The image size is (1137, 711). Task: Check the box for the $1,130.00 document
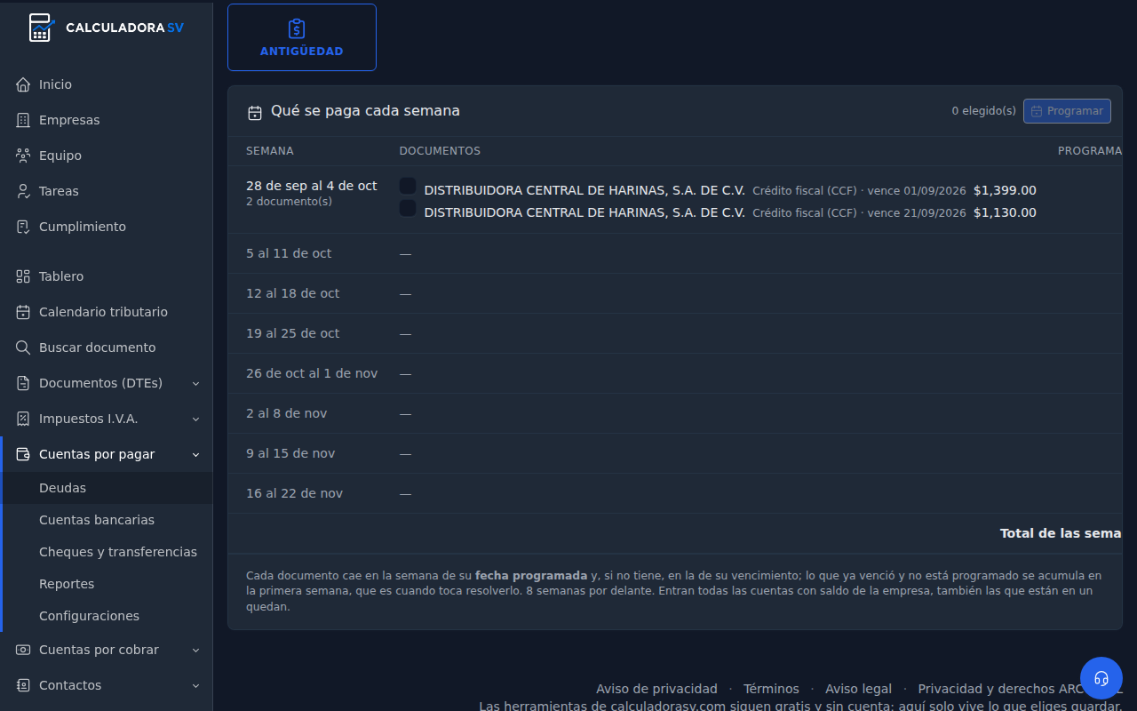pos(408,208)
